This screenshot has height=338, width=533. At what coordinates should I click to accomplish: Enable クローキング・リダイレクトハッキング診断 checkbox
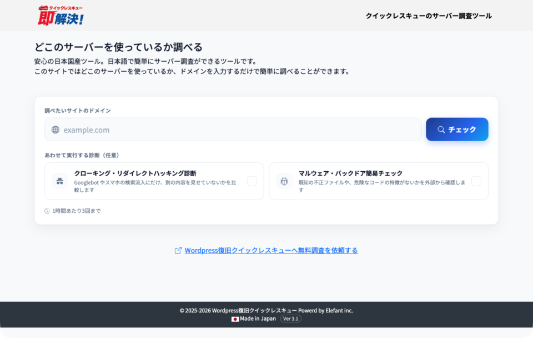[252, 181]
